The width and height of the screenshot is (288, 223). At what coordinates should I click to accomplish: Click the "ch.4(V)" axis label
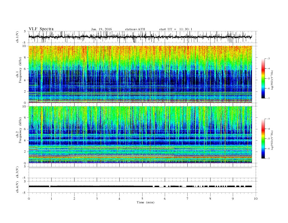click(x=18, y=187)
